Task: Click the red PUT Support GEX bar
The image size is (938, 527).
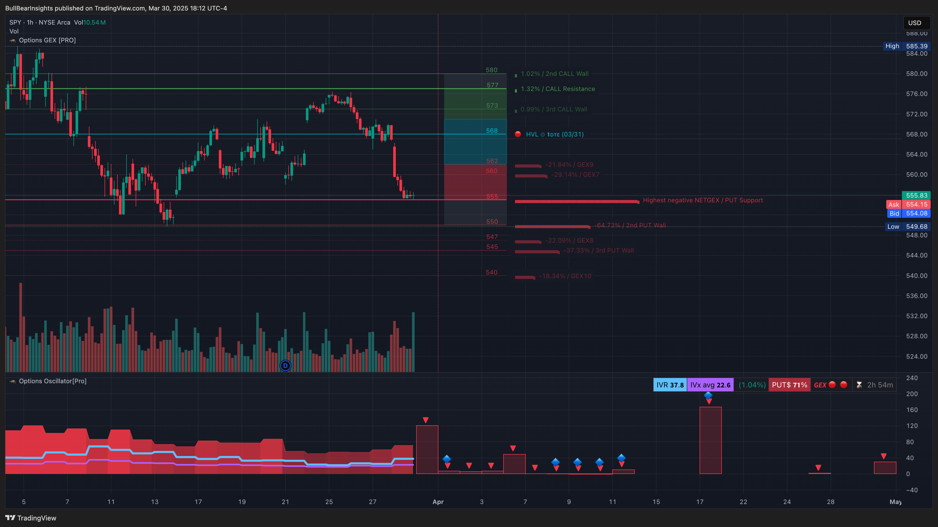Action: pos(577,202)
